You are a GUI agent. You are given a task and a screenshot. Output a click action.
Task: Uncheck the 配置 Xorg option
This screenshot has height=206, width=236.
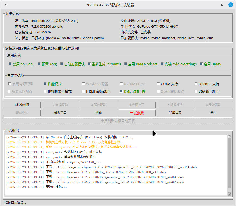coord(39,64)
